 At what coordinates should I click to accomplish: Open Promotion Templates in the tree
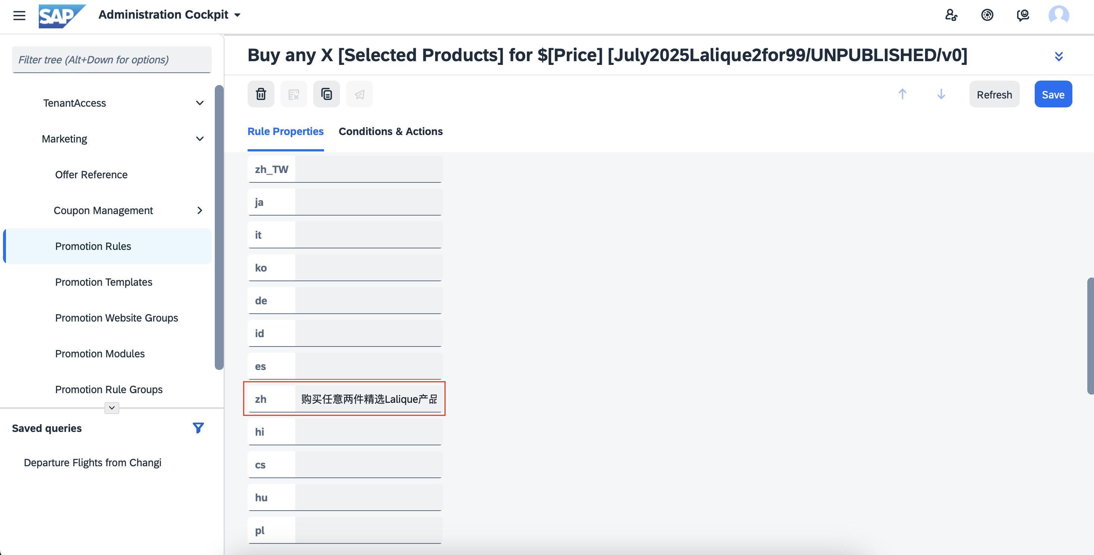pyautogui.click(x=104, y=282)
